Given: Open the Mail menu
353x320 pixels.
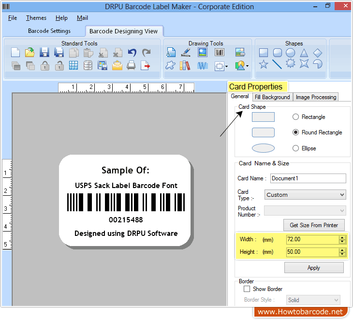Looking at the screenshot, I should (82, 18).
